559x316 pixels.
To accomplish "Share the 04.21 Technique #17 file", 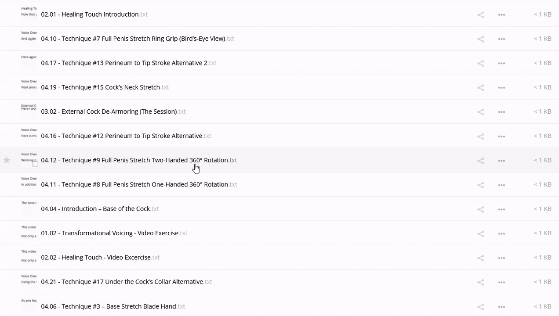I will (x=480, y=282).
